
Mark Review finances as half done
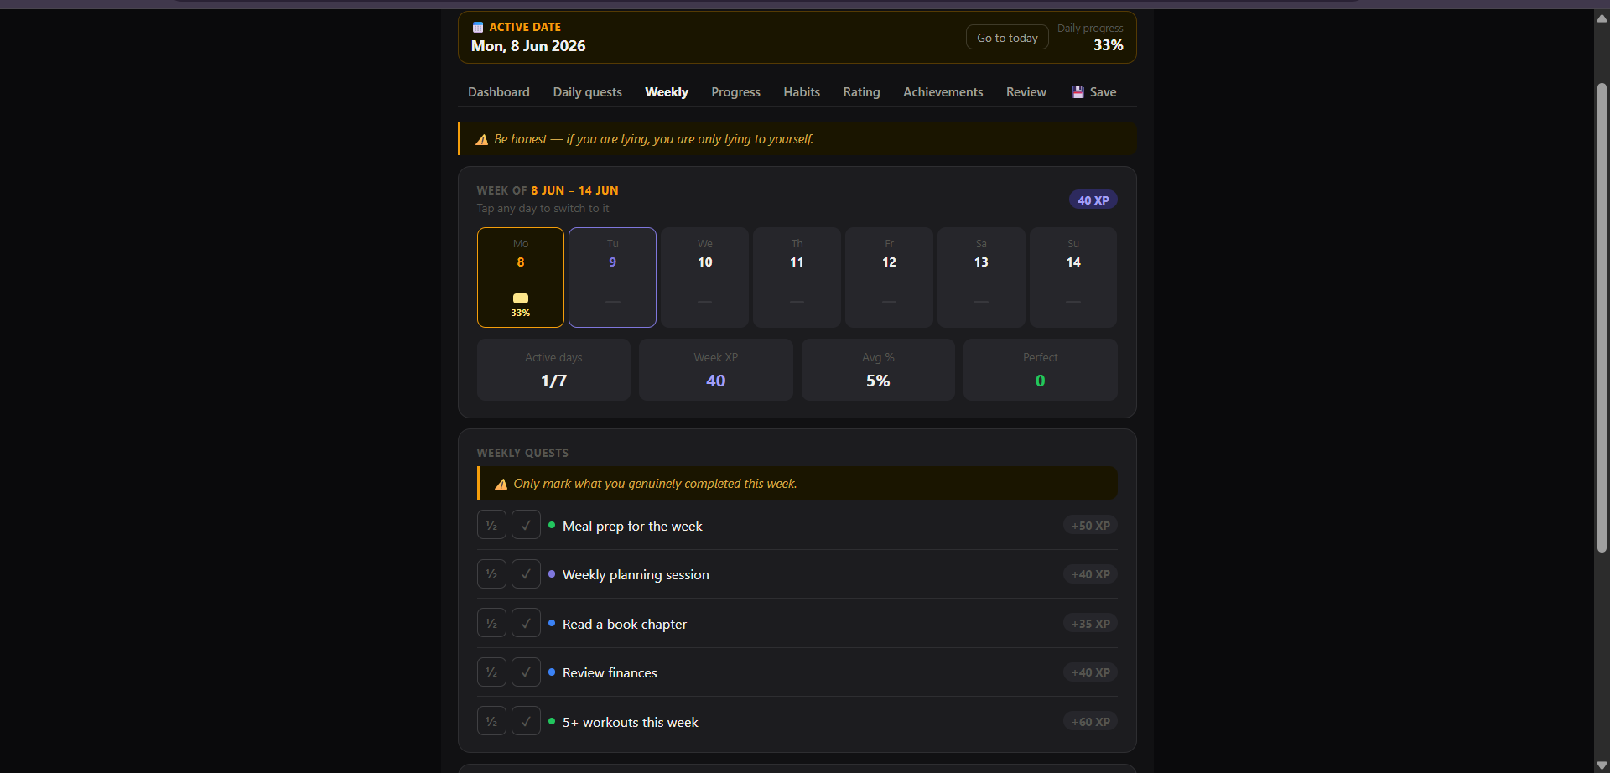pos(491,672)
